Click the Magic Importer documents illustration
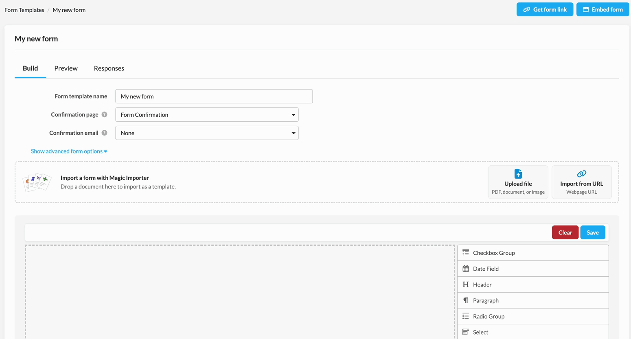 tap(37, 182)
